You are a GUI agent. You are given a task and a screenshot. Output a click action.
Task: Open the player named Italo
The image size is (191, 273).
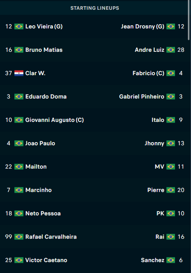point(158,120)
